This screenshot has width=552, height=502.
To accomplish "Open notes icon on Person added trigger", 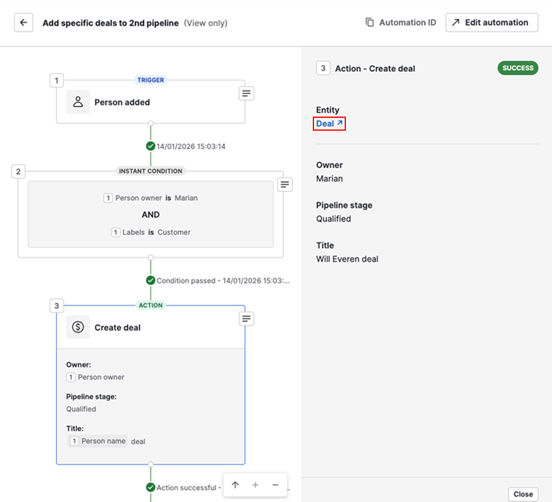I will coord(246,93).
